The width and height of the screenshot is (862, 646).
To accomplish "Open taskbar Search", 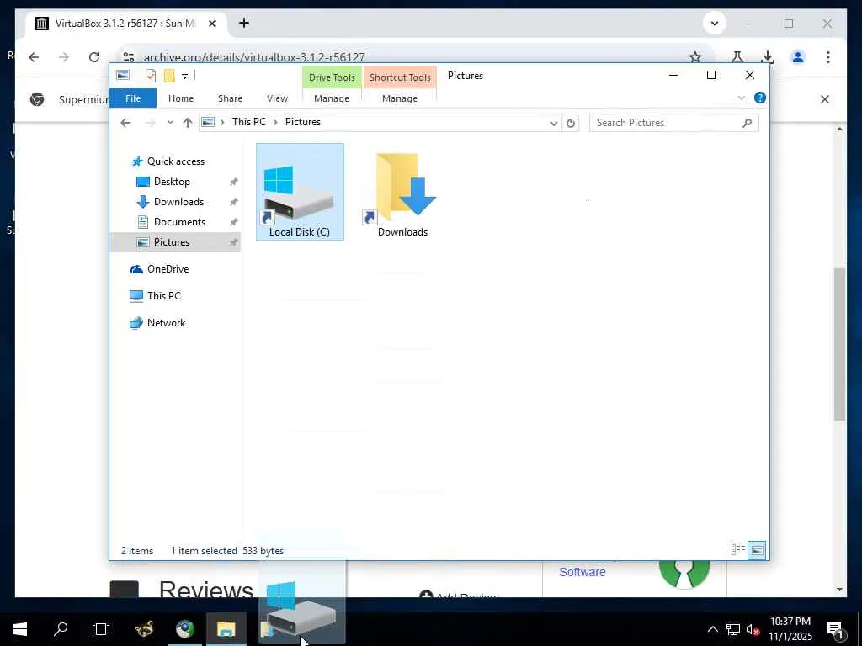I will click(x=61, y=629).
